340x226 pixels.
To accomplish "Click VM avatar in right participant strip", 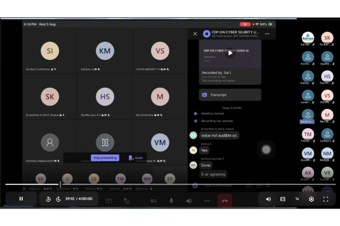I will [x=308, y=153].
